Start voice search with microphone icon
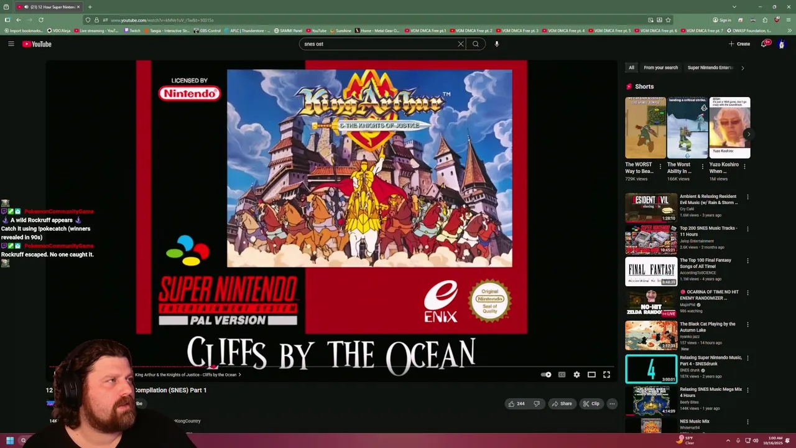796x448 pixels. click(x=496, y=44)
